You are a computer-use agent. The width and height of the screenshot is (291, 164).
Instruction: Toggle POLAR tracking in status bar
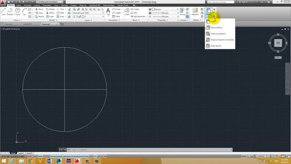(x=53, y=156)
